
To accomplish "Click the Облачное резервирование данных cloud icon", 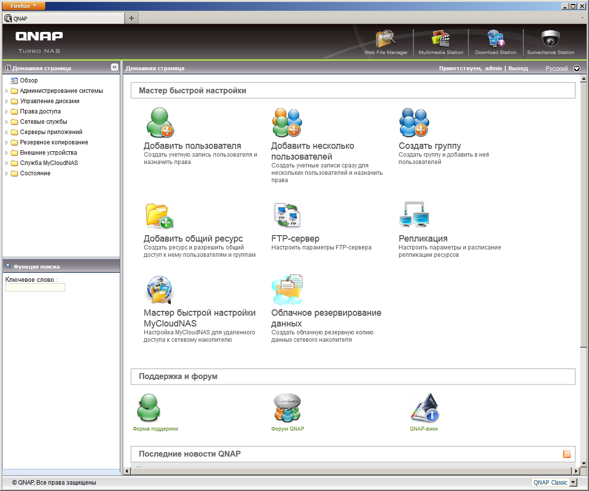I will [287, 290].
